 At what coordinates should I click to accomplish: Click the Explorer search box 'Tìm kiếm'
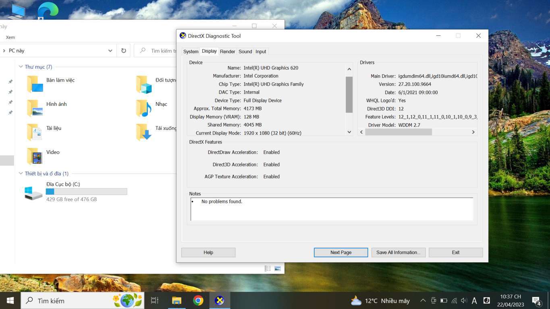pyautogui.click(x=155, y=51)
